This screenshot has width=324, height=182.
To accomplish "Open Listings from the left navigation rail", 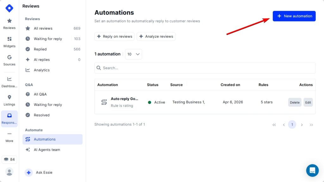I will click(9, 99).
